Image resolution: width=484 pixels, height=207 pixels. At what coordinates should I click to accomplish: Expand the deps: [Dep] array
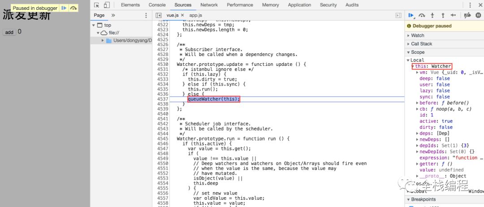[417, 133]
